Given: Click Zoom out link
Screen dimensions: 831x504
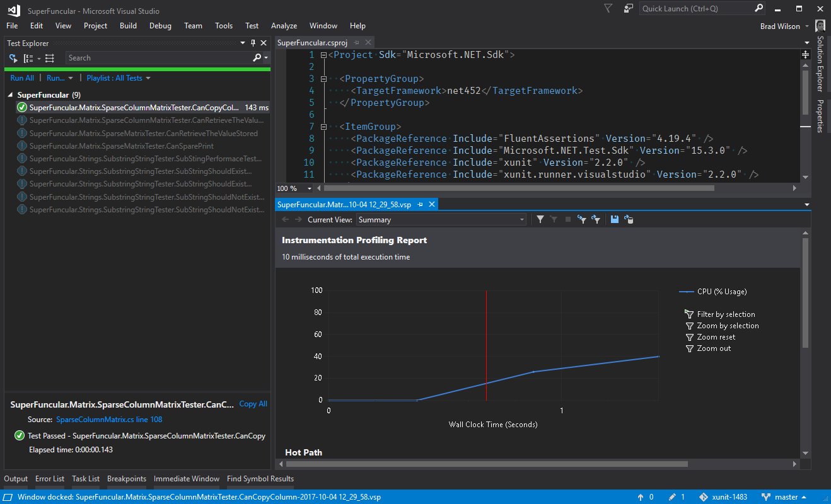Looking at the screenshot, I should (x=714, y=348).
